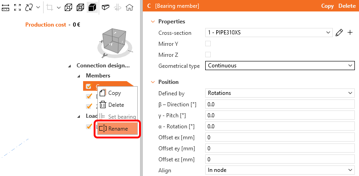Choose Rename from the context menu
The width and height of the screenshot is (359, 176).
click(x=118, y=129)
